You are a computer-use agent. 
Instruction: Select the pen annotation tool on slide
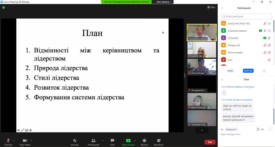coord(23,130)
